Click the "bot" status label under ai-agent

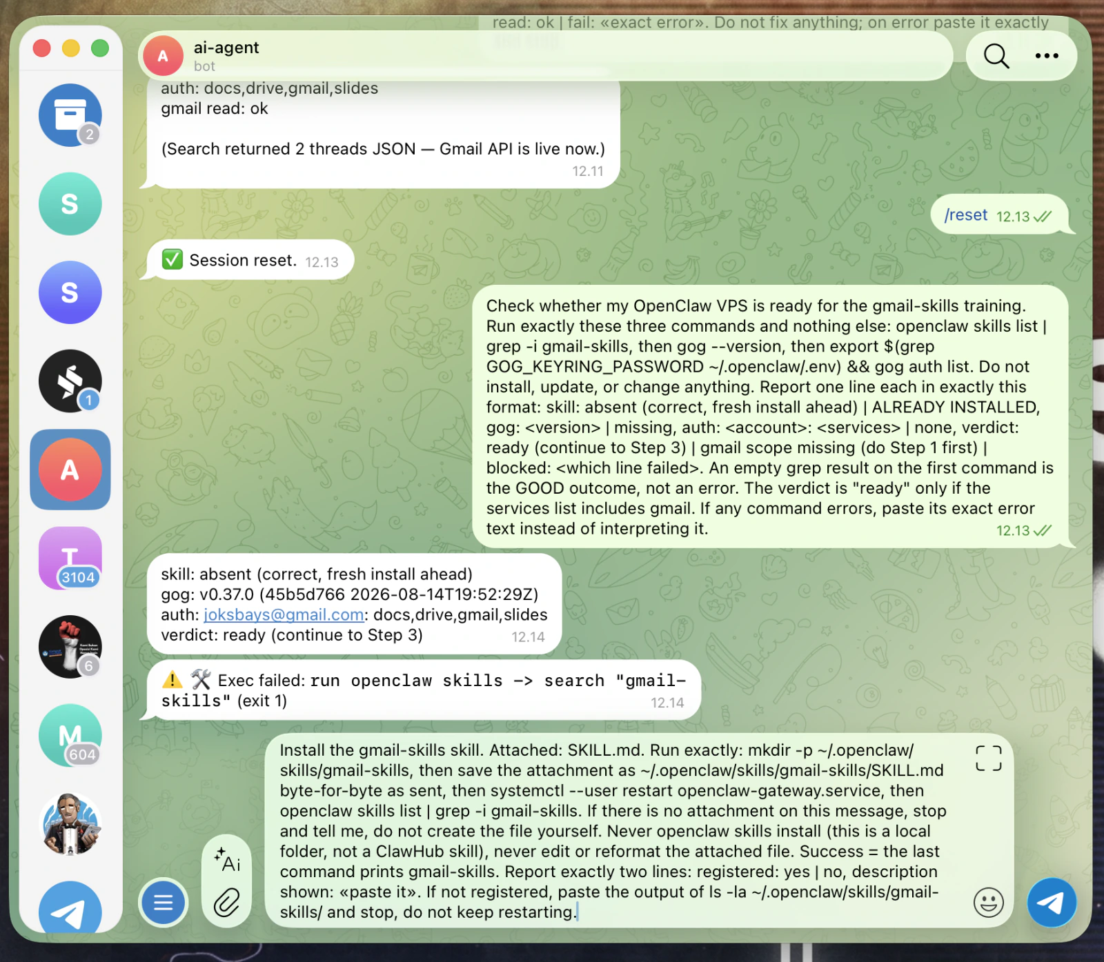coord(204,66)
